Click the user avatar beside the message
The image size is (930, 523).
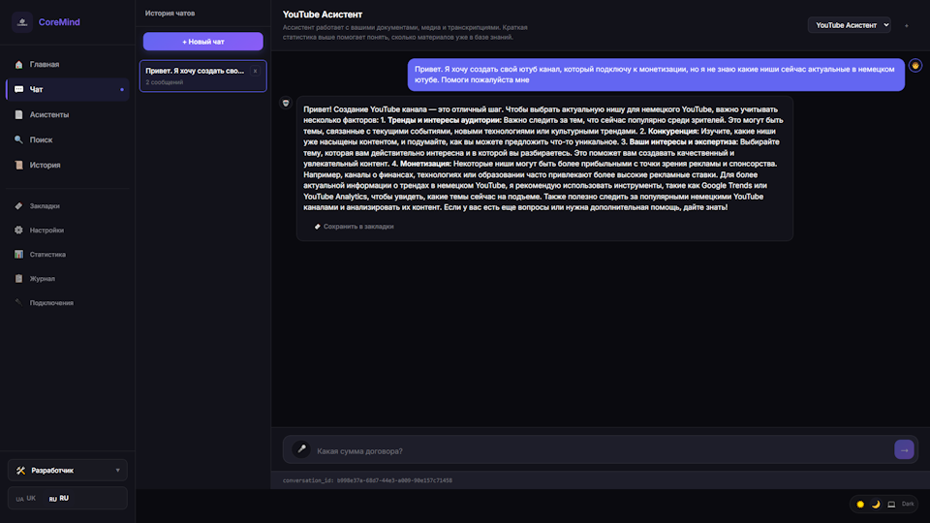915,65
